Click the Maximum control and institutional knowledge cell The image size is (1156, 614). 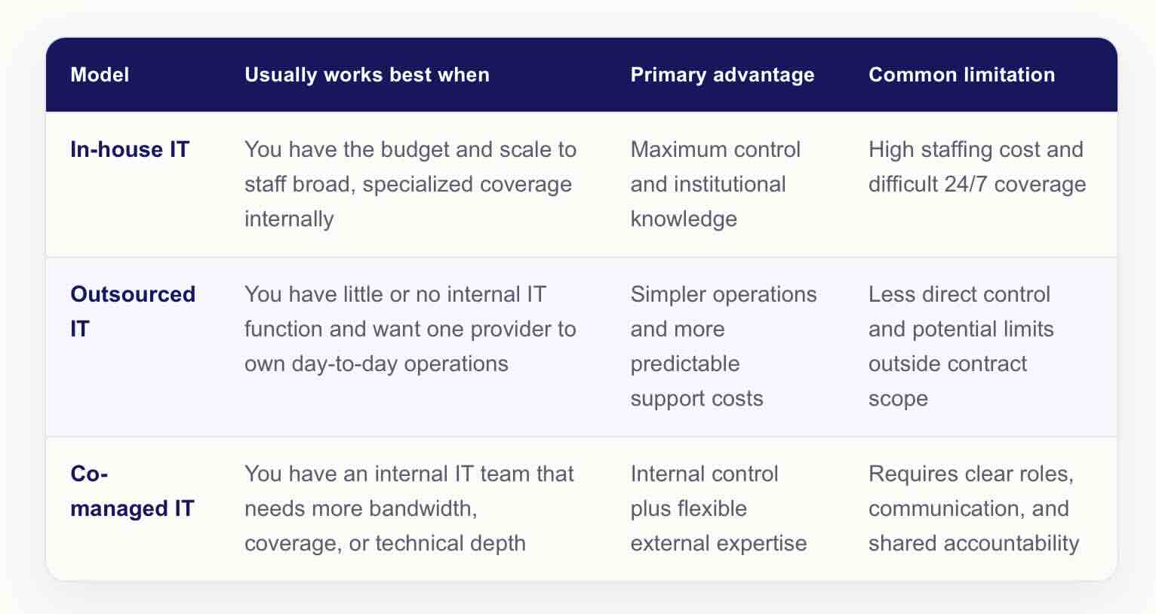pyautogui.click(x=715, y=184)
